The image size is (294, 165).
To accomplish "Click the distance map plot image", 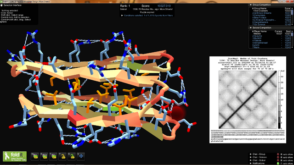I will [x=248, y=100].
